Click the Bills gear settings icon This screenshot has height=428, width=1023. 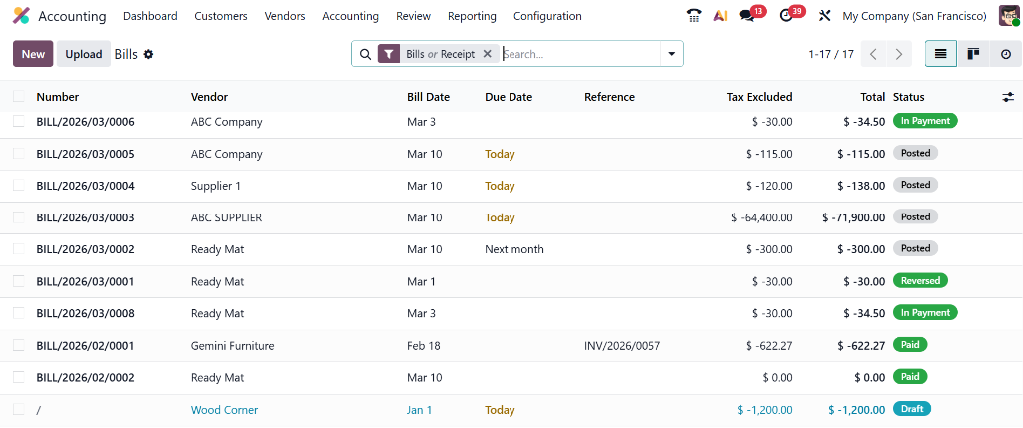click(x=149, y=54)
